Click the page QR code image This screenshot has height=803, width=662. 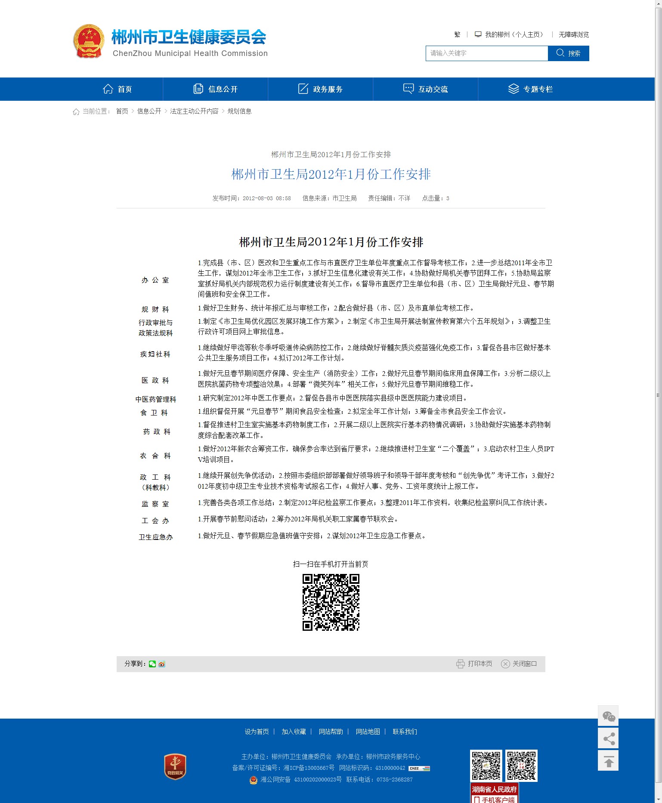331,602
